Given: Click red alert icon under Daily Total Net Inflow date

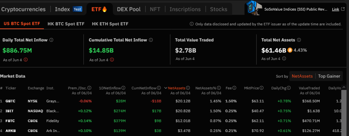Looking at the screenshot, I should (x=26, y=60).
